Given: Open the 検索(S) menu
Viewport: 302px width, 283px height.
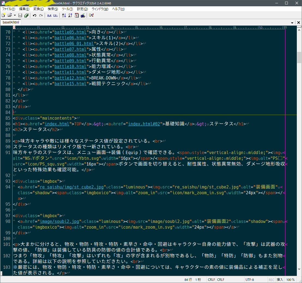Looking at the screenshot, I should 53,9.
